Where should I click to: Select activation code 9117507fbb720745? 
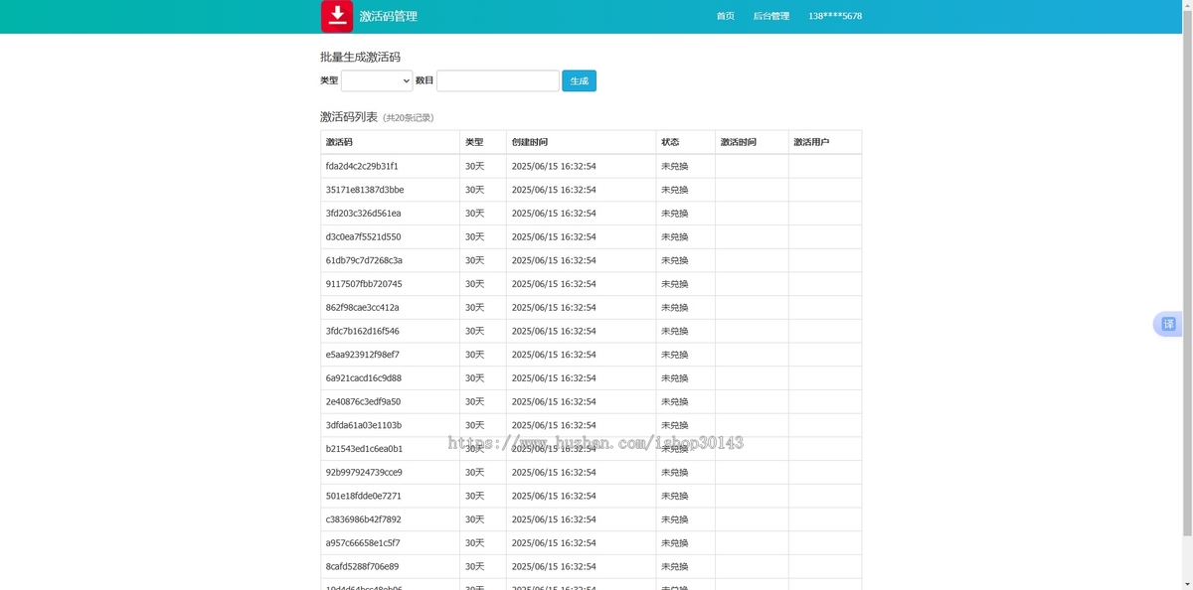(x=364, y=284)
